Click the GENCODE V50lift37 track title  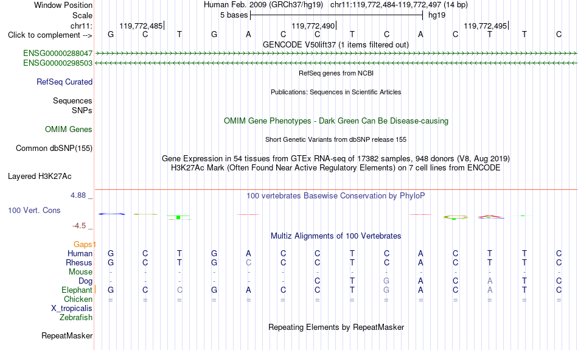(x=336, y=44)
